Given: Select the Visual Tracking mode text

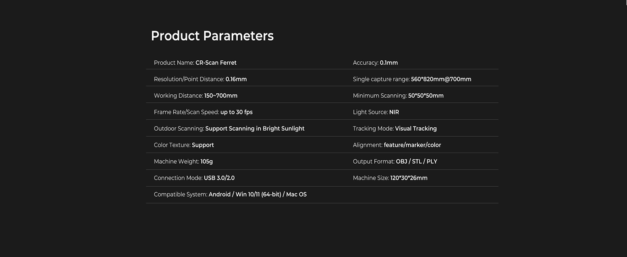Looking at the screenshot, I should [x=415, y=129].
